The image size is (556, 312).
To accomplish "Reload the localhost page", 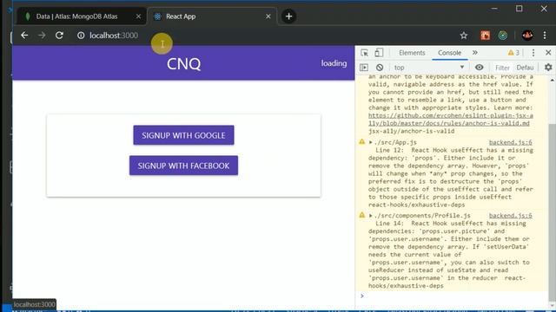I will 59,36.
